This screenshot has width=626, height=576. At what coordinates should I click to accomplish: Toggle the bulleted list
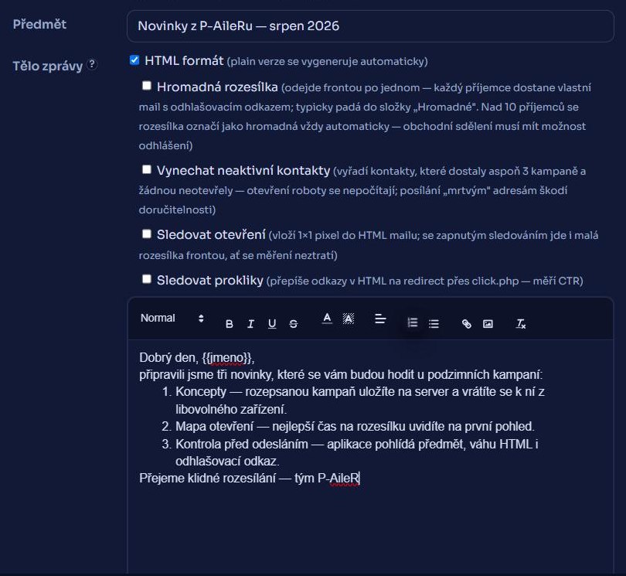[434, 323]
